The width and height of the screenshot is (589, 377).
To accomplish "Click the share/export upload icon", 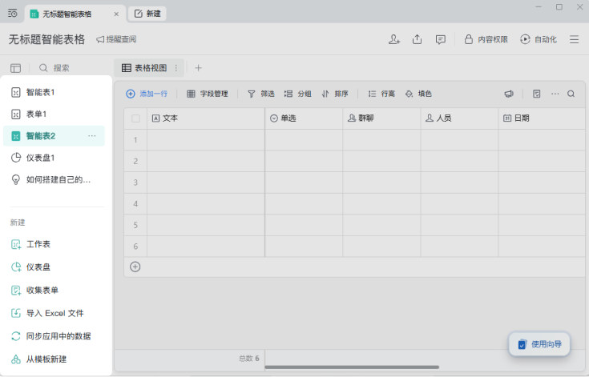I will 417,39.
